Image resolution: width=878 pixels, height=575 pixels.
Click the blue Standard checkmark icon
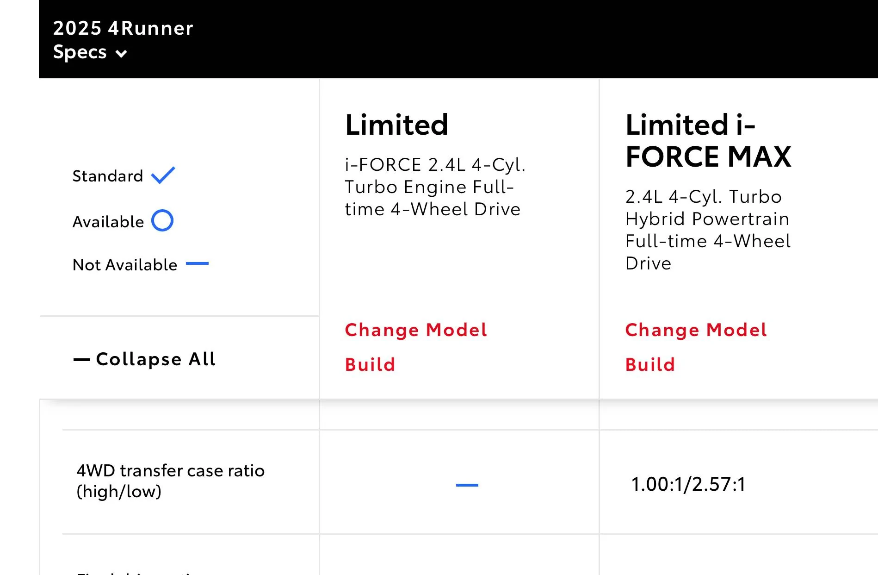coord(163,175)
